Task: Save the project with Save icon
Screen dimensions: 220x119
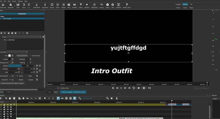Action: [18, 6]
